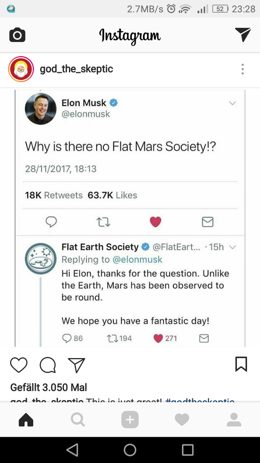Share the post via the send icon
The width and height of the screenshot is (260, 463).
tap(76, 365)
